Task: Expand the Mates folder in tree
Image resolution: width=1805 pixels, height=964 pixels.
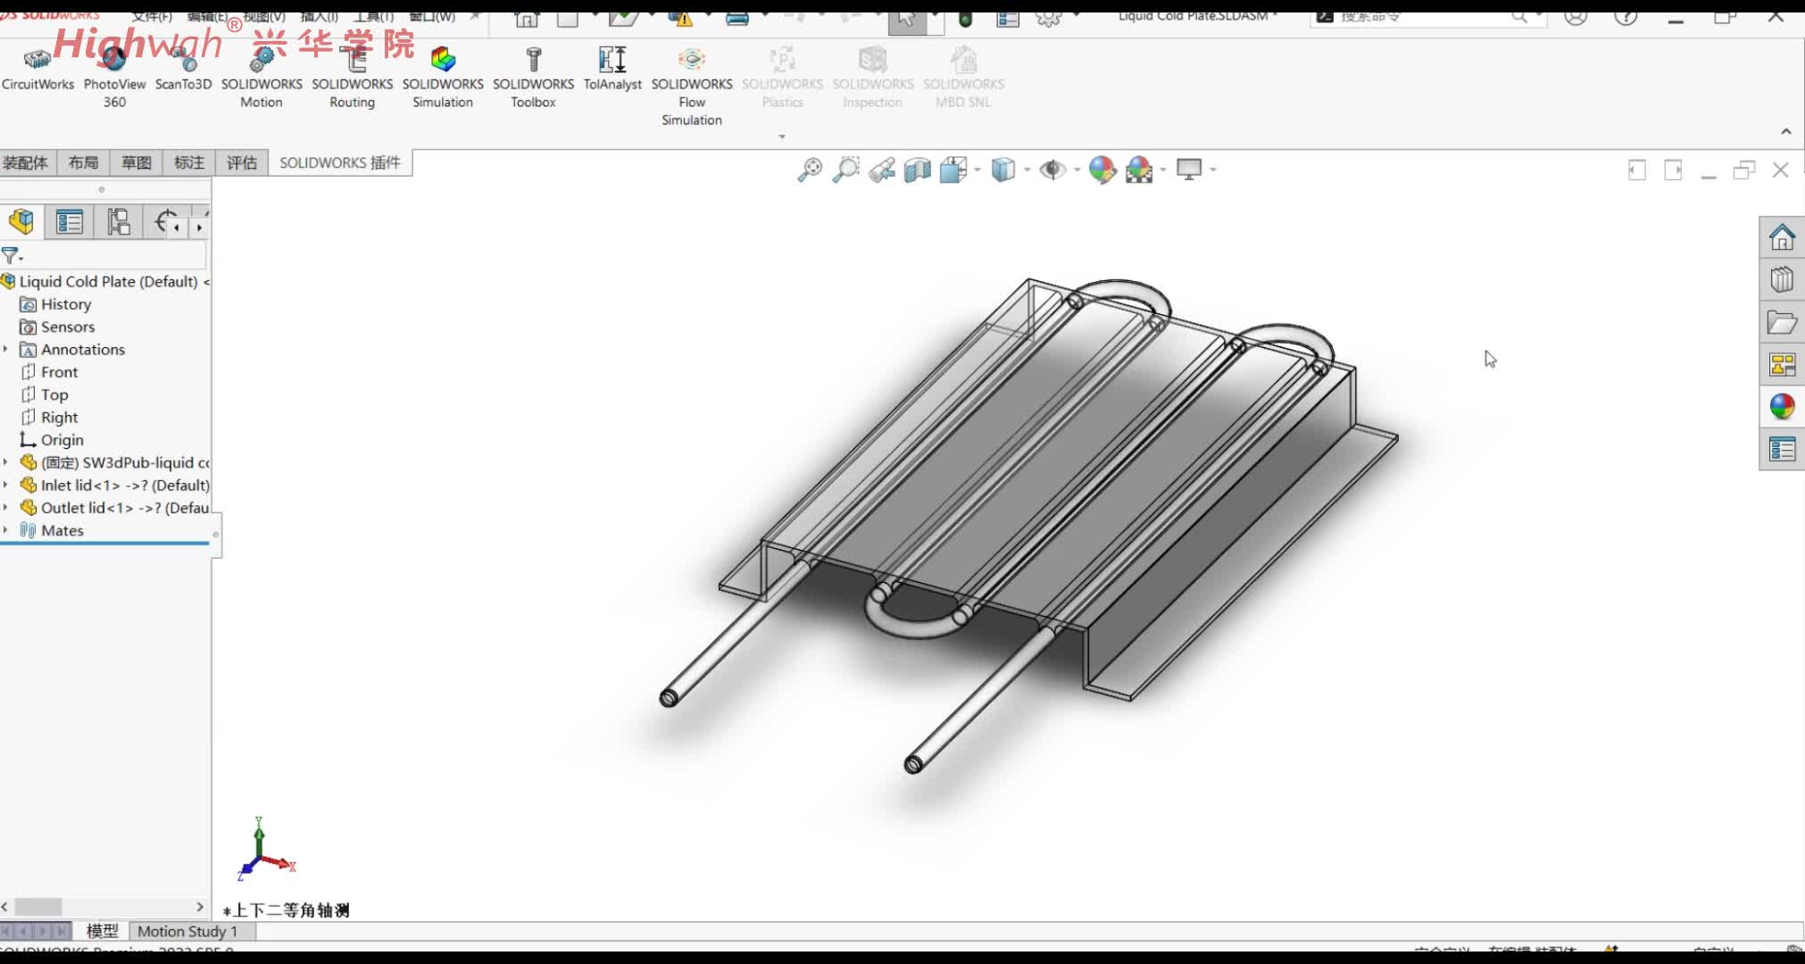Action: (6, 530)
